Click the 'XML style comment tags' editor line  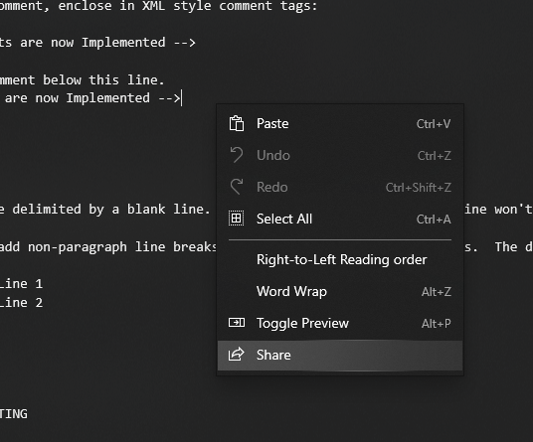[x=158, y=6]
